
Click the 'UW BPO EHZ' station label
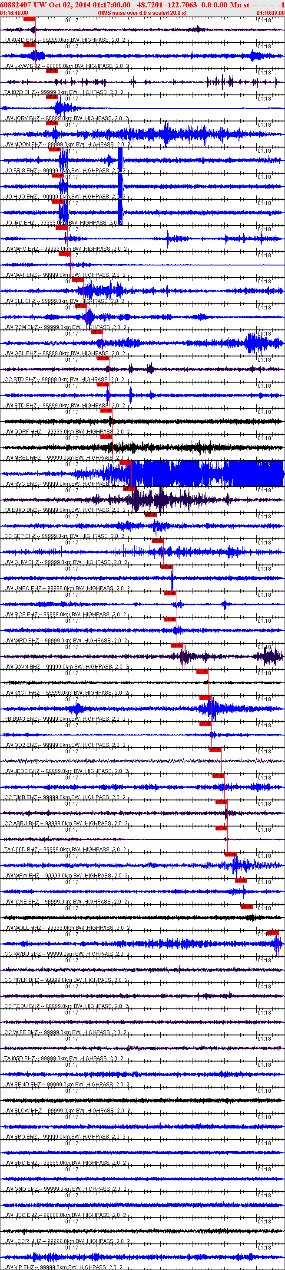point(21,1137)
